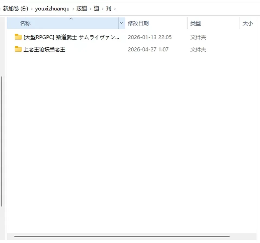Expand the chevron after 判 breadcrumb
This screenshot has width=260, height=243.
click(115, 9)
